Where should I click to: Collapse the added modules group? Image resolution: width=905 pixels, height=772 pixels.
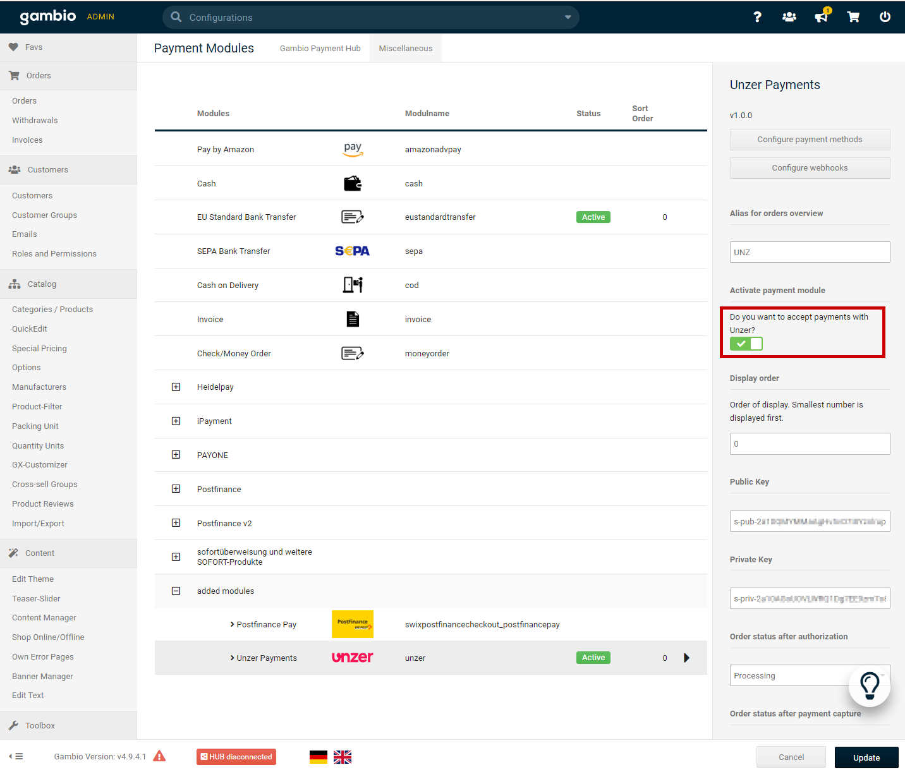coord(176,591)
